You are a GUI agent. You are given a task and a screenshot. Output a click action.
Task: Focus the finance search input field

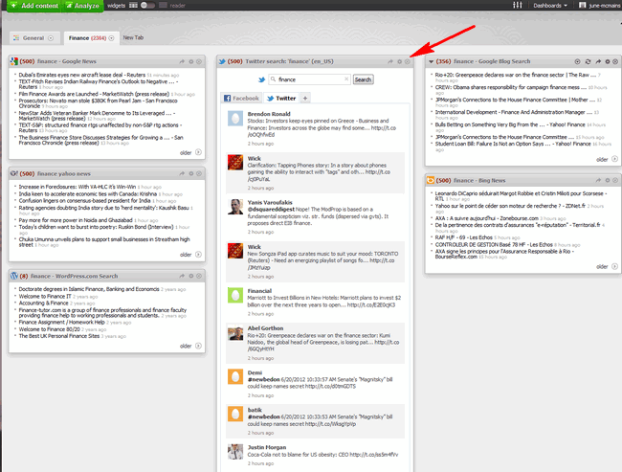[309, 79]
